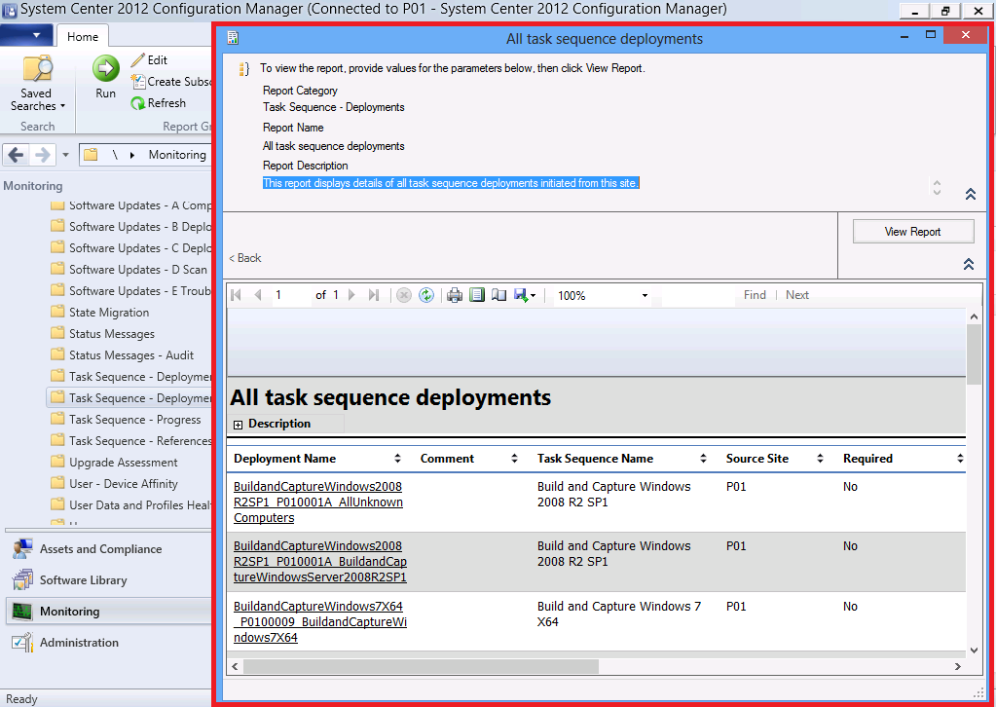Collapse the report parameters section chevron
This screenshot has height=707, width=996.
tap(971, 194)
